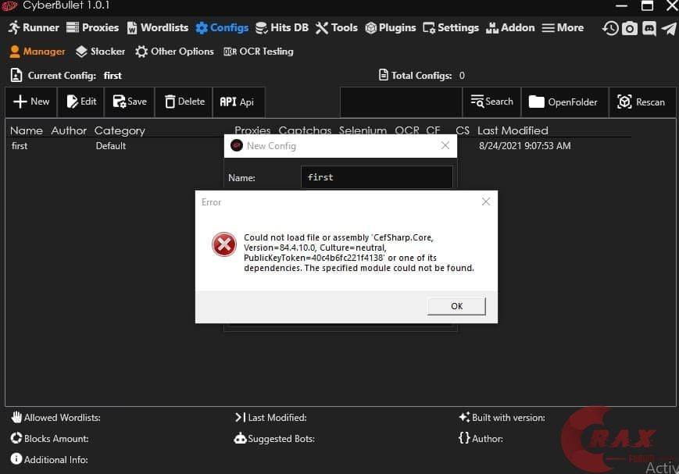Open the Hits DB tab
The width and height of the screenshot is (679, 474).
(x=282, y=27)
